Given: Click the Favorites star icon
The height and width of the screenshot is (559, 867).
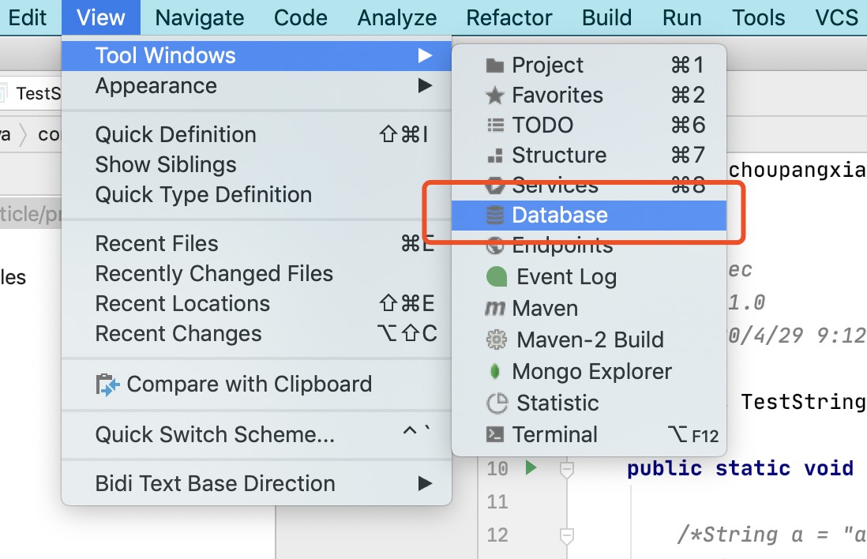Looking at the screenshot, I should pos(495,96).
